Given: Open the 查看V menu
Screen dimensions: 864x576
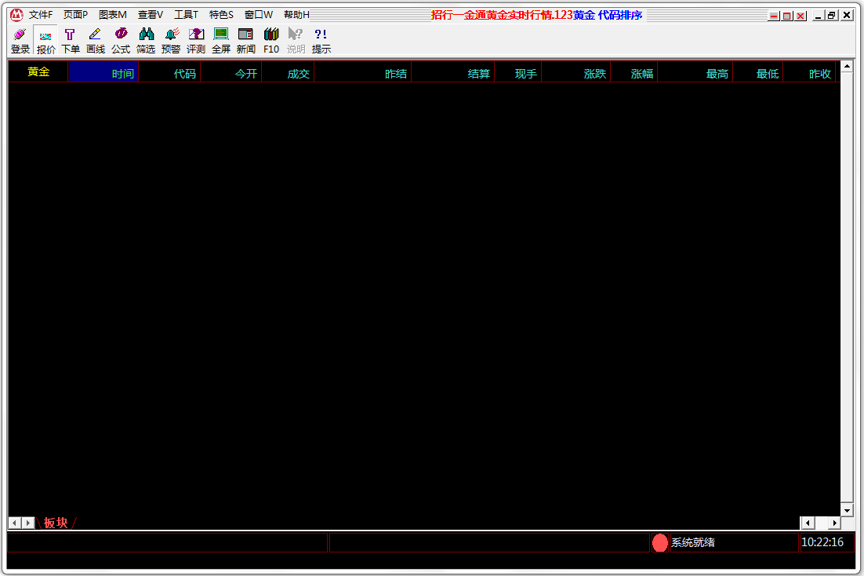Looking at the screenshot, I should (151, 15).
